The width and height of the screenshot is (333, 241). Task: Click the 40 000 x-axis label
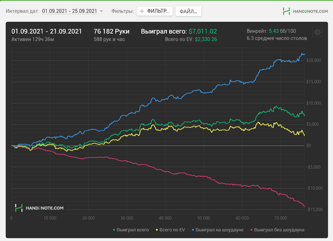coord(165,218)
